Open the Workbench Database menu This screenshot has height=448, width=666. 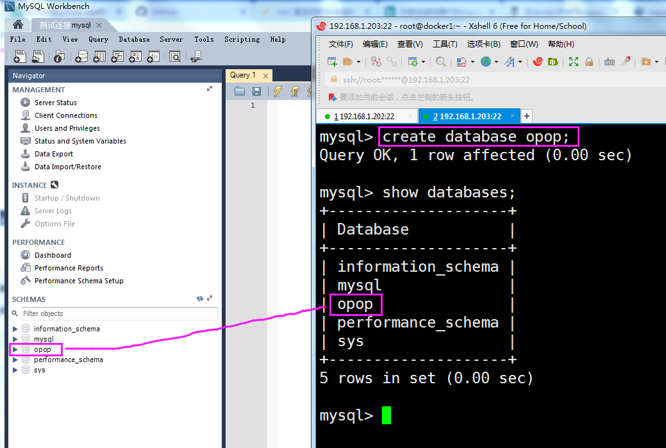(x=134, y=39)
